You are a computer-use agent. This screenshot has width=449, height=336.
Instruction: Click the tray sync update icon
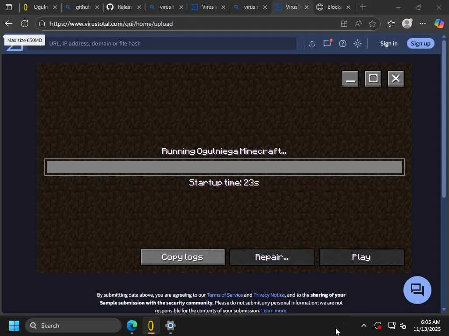[x=378, y=325]
